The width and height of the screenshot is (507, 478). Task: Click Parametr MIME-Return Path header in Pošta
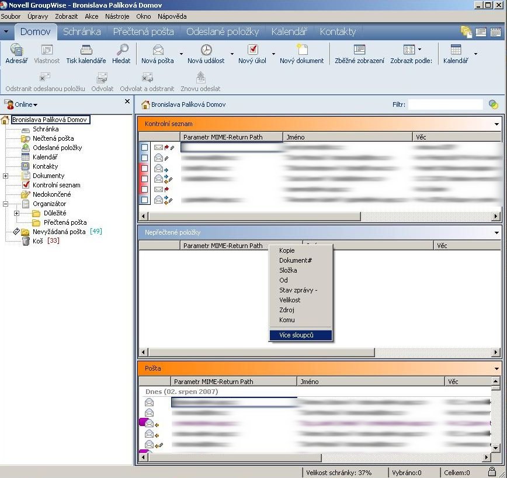[x=234, y=382]
